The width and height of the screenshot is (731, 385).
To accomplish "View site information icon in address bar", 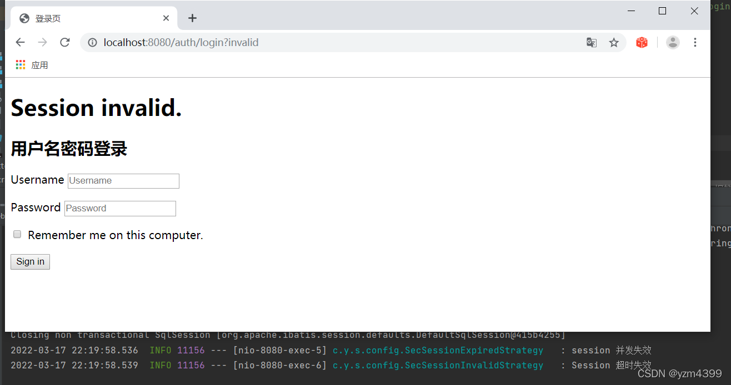I will pos(93,43).
